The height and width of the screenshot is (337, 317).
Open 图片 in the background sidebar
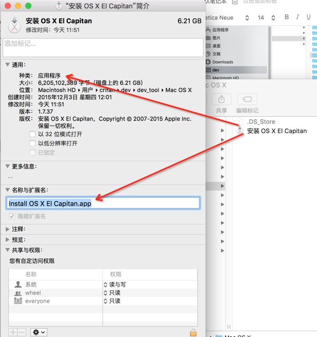pos(216,38)
